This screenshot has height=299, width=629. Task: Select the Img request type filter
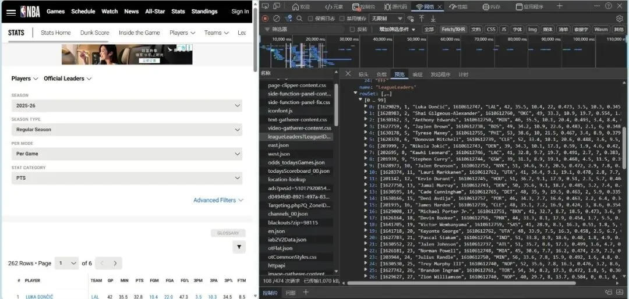(532, 29)
